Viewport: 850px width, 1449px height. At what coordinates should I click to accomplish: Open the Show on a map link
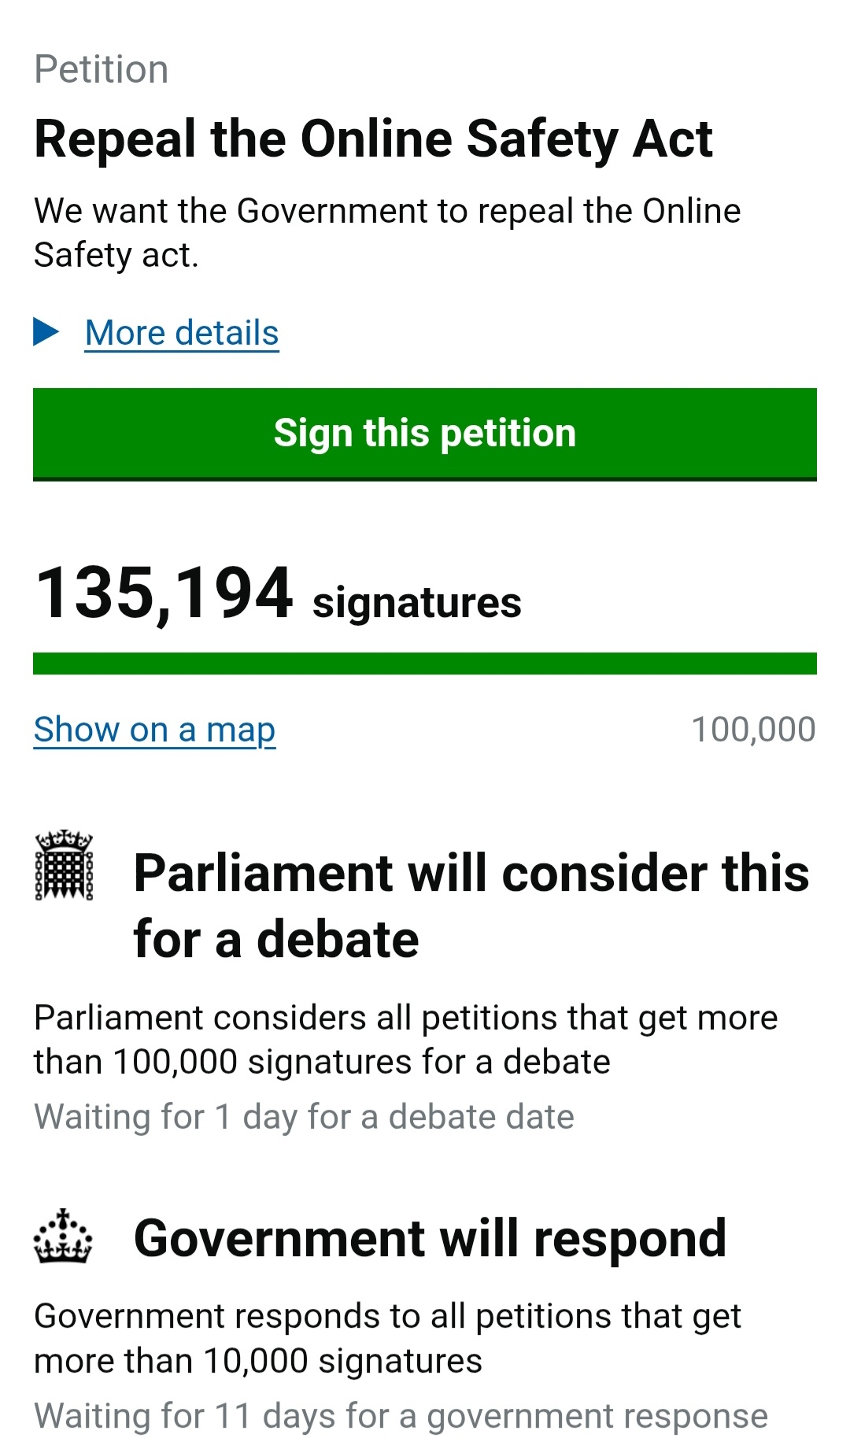coord(154,730)
